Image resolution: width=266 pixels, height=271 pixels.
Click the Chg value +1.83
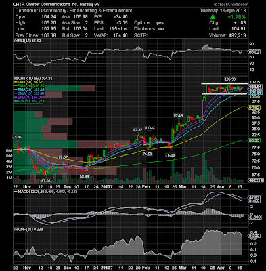pos(240,23)
